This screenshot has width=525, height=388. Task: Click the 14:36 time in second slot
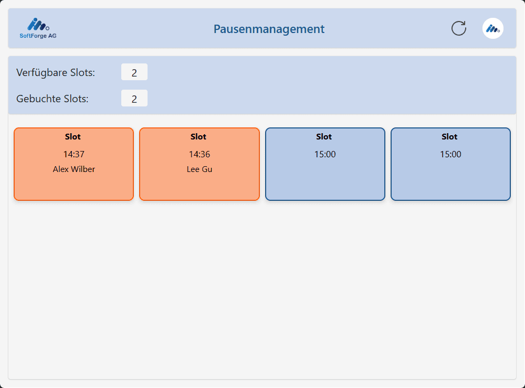pyautogui.click(x=199, y=154)
